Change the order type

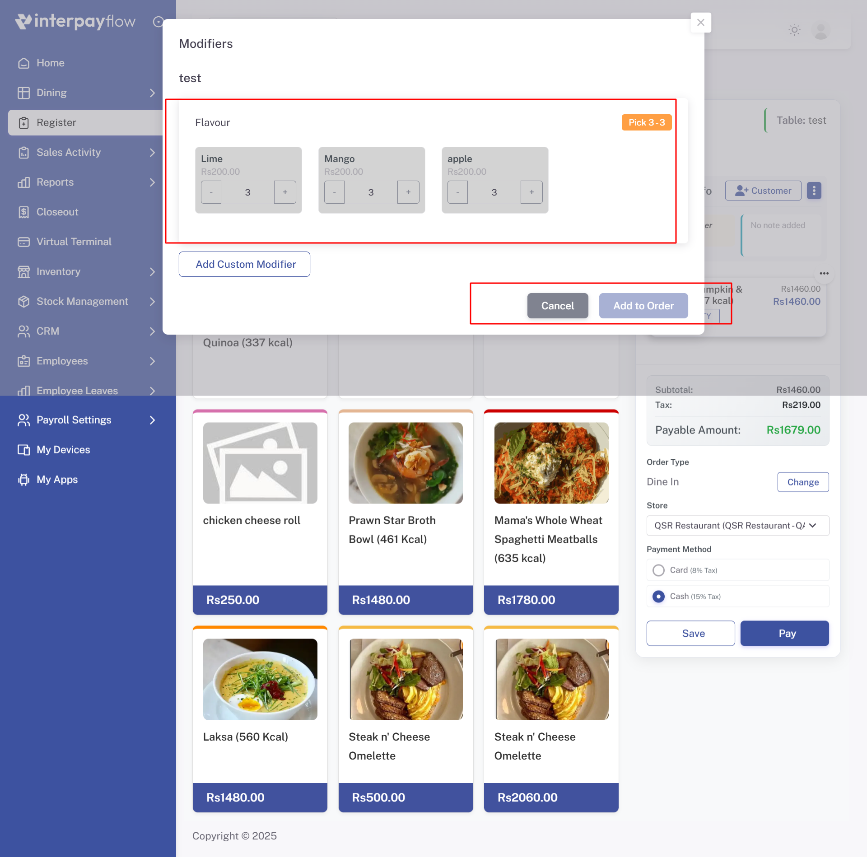tap(803, 483)
